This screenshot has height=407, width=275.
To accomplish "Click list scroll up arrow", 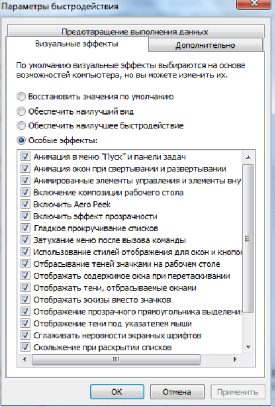I will [248, 157].
